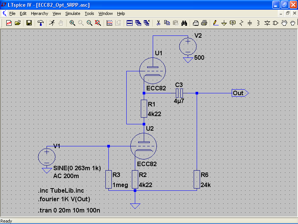Screen dimensions: 298x224
Task: Select the Label Net tool
Action: coord(232,23)
